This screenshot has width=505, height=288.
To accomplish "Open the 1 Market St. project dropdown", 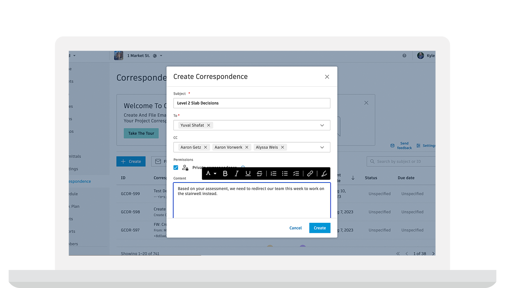I will [x=161, y=56].
